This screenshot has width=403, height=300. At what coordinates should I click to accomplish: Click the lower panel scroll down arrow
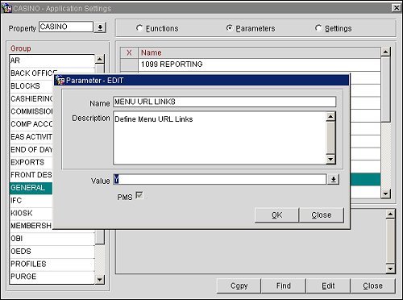pos(390,269)
